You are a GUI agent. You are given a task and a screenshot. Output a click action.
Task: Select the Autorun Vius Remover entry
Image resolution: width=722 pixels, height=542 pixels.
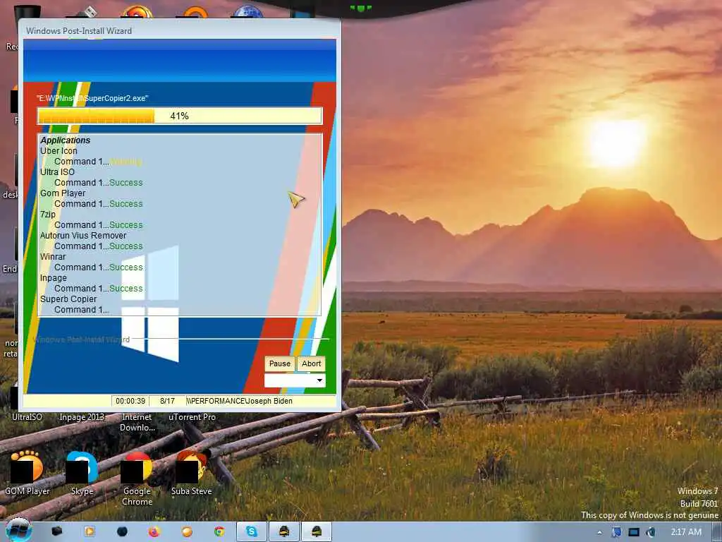click(x=83, y=236)
